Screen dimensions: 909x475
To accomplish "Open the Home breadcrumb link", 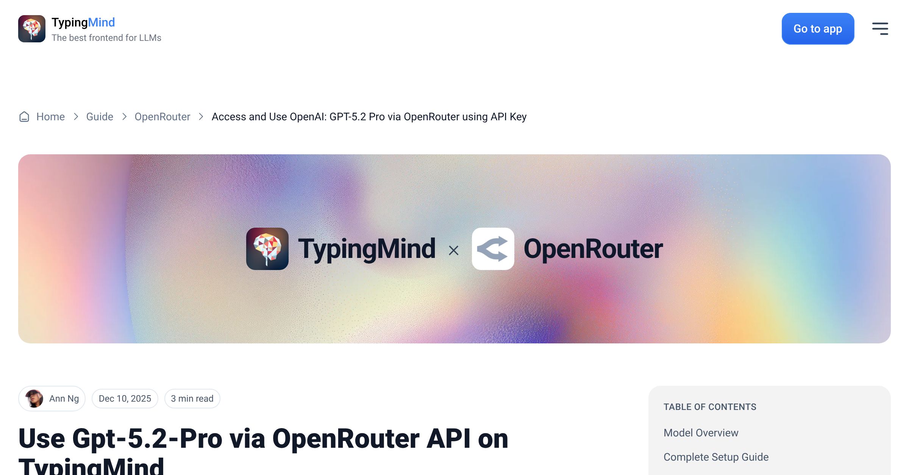I will 50,117.
